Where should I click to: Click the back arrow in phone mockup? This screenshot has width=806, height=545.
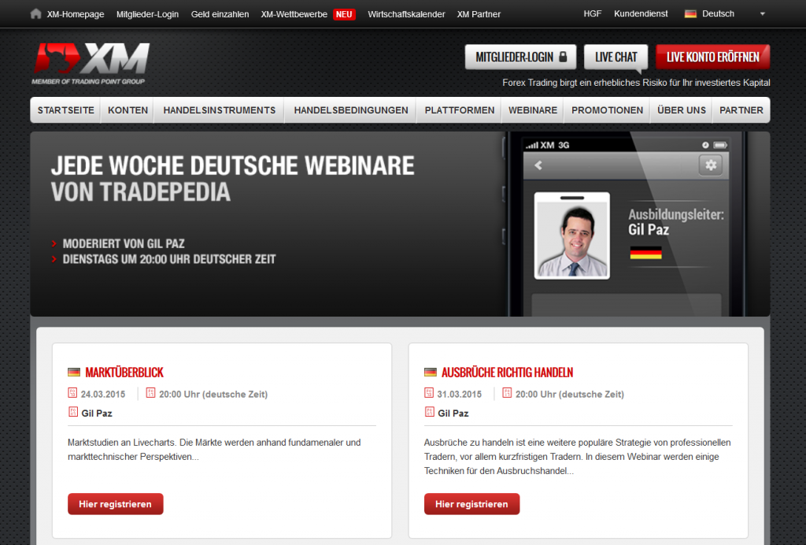538,165
